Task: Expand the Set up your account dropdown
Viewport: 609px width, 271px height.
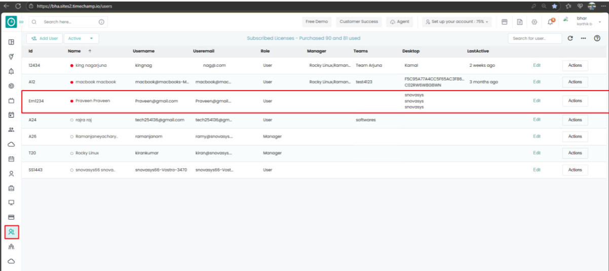Action: [x=458, y=22]
